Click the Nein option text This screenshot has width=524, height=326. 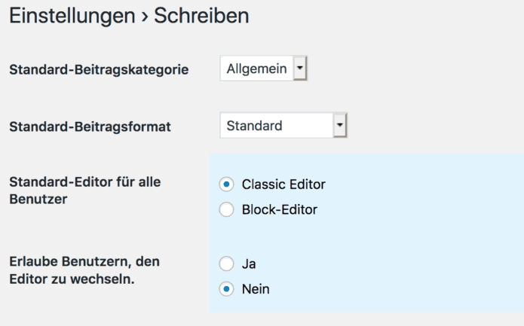pos(256,288)
